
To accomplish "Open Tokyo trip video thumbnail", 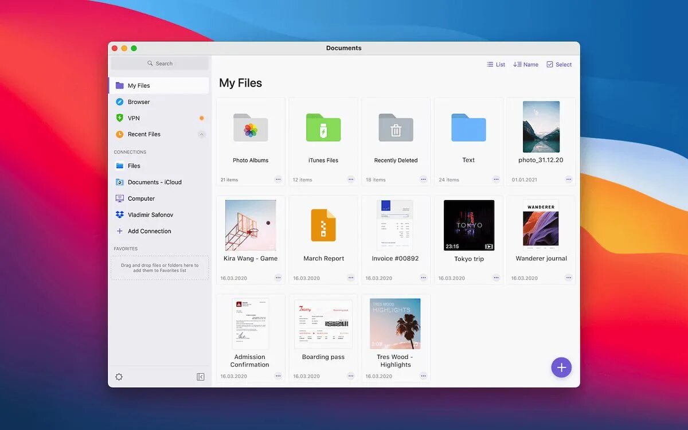I will (x=469, y=225).
